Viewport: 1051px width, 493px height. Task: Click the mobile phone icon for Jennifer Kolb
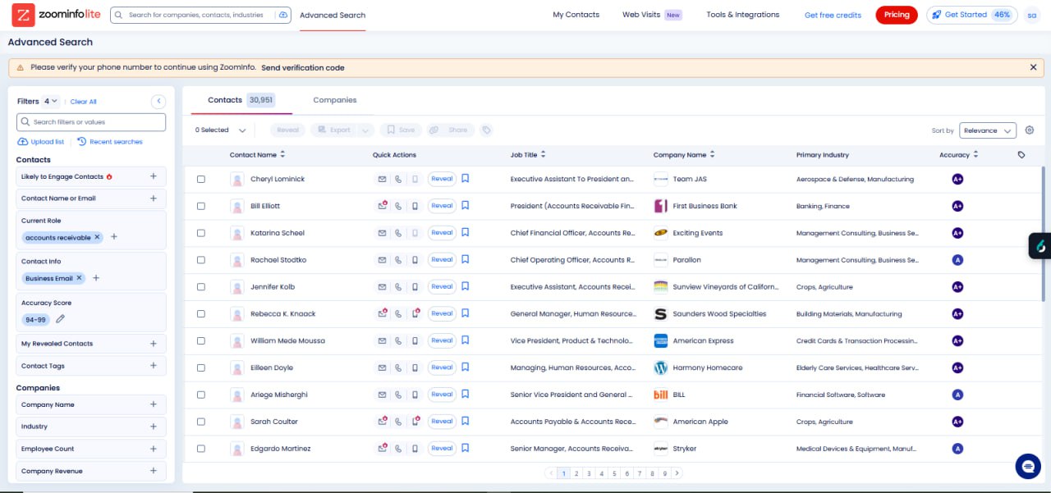415,287
